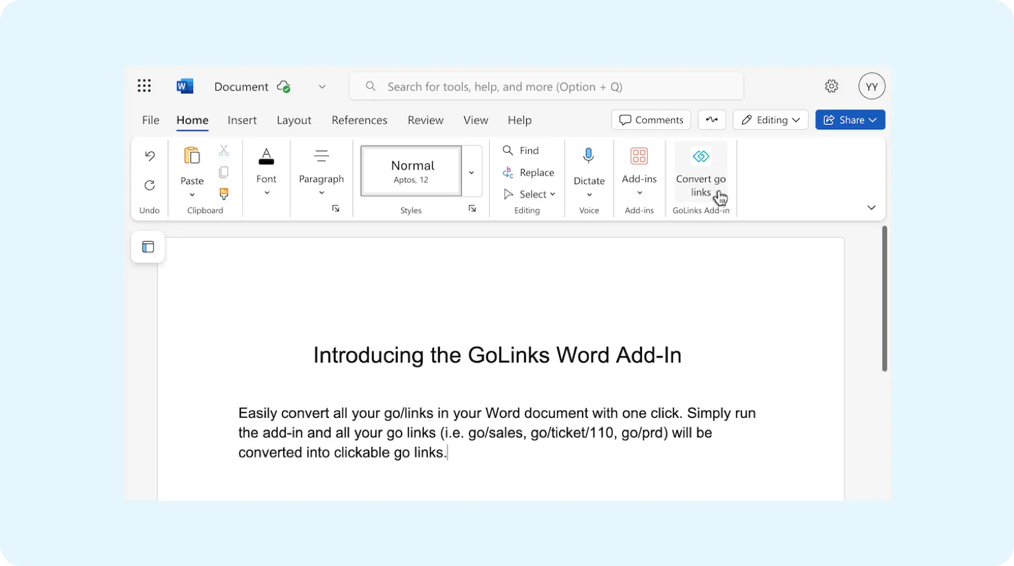Click the Undo arrow icon
This screenshot has height=566, width=1014.
(149, 155)
